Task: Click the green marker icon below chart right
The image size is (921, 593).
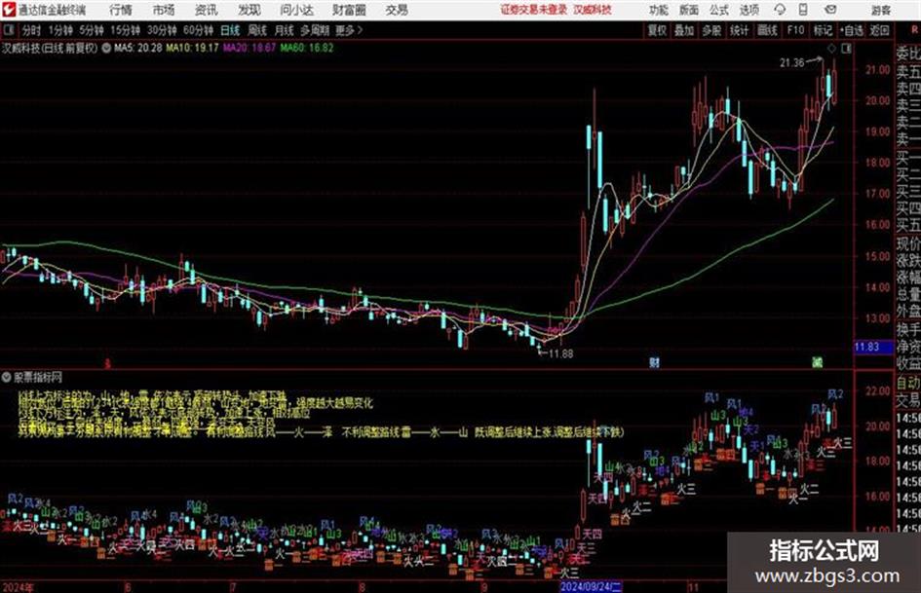Action: click(817, 361)
